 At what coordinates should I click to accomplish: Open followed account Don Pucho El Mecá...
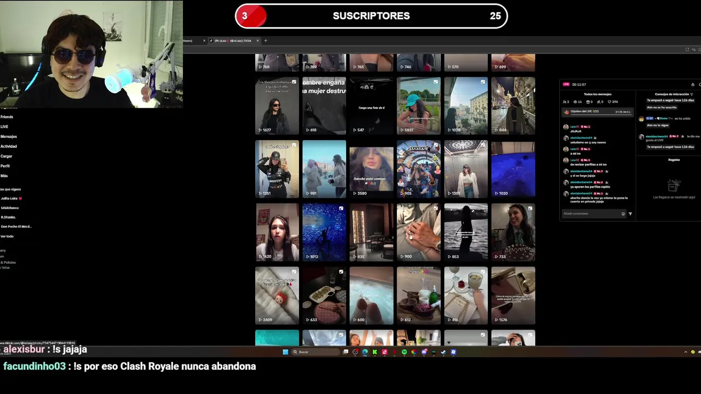(x=16, y=227)
